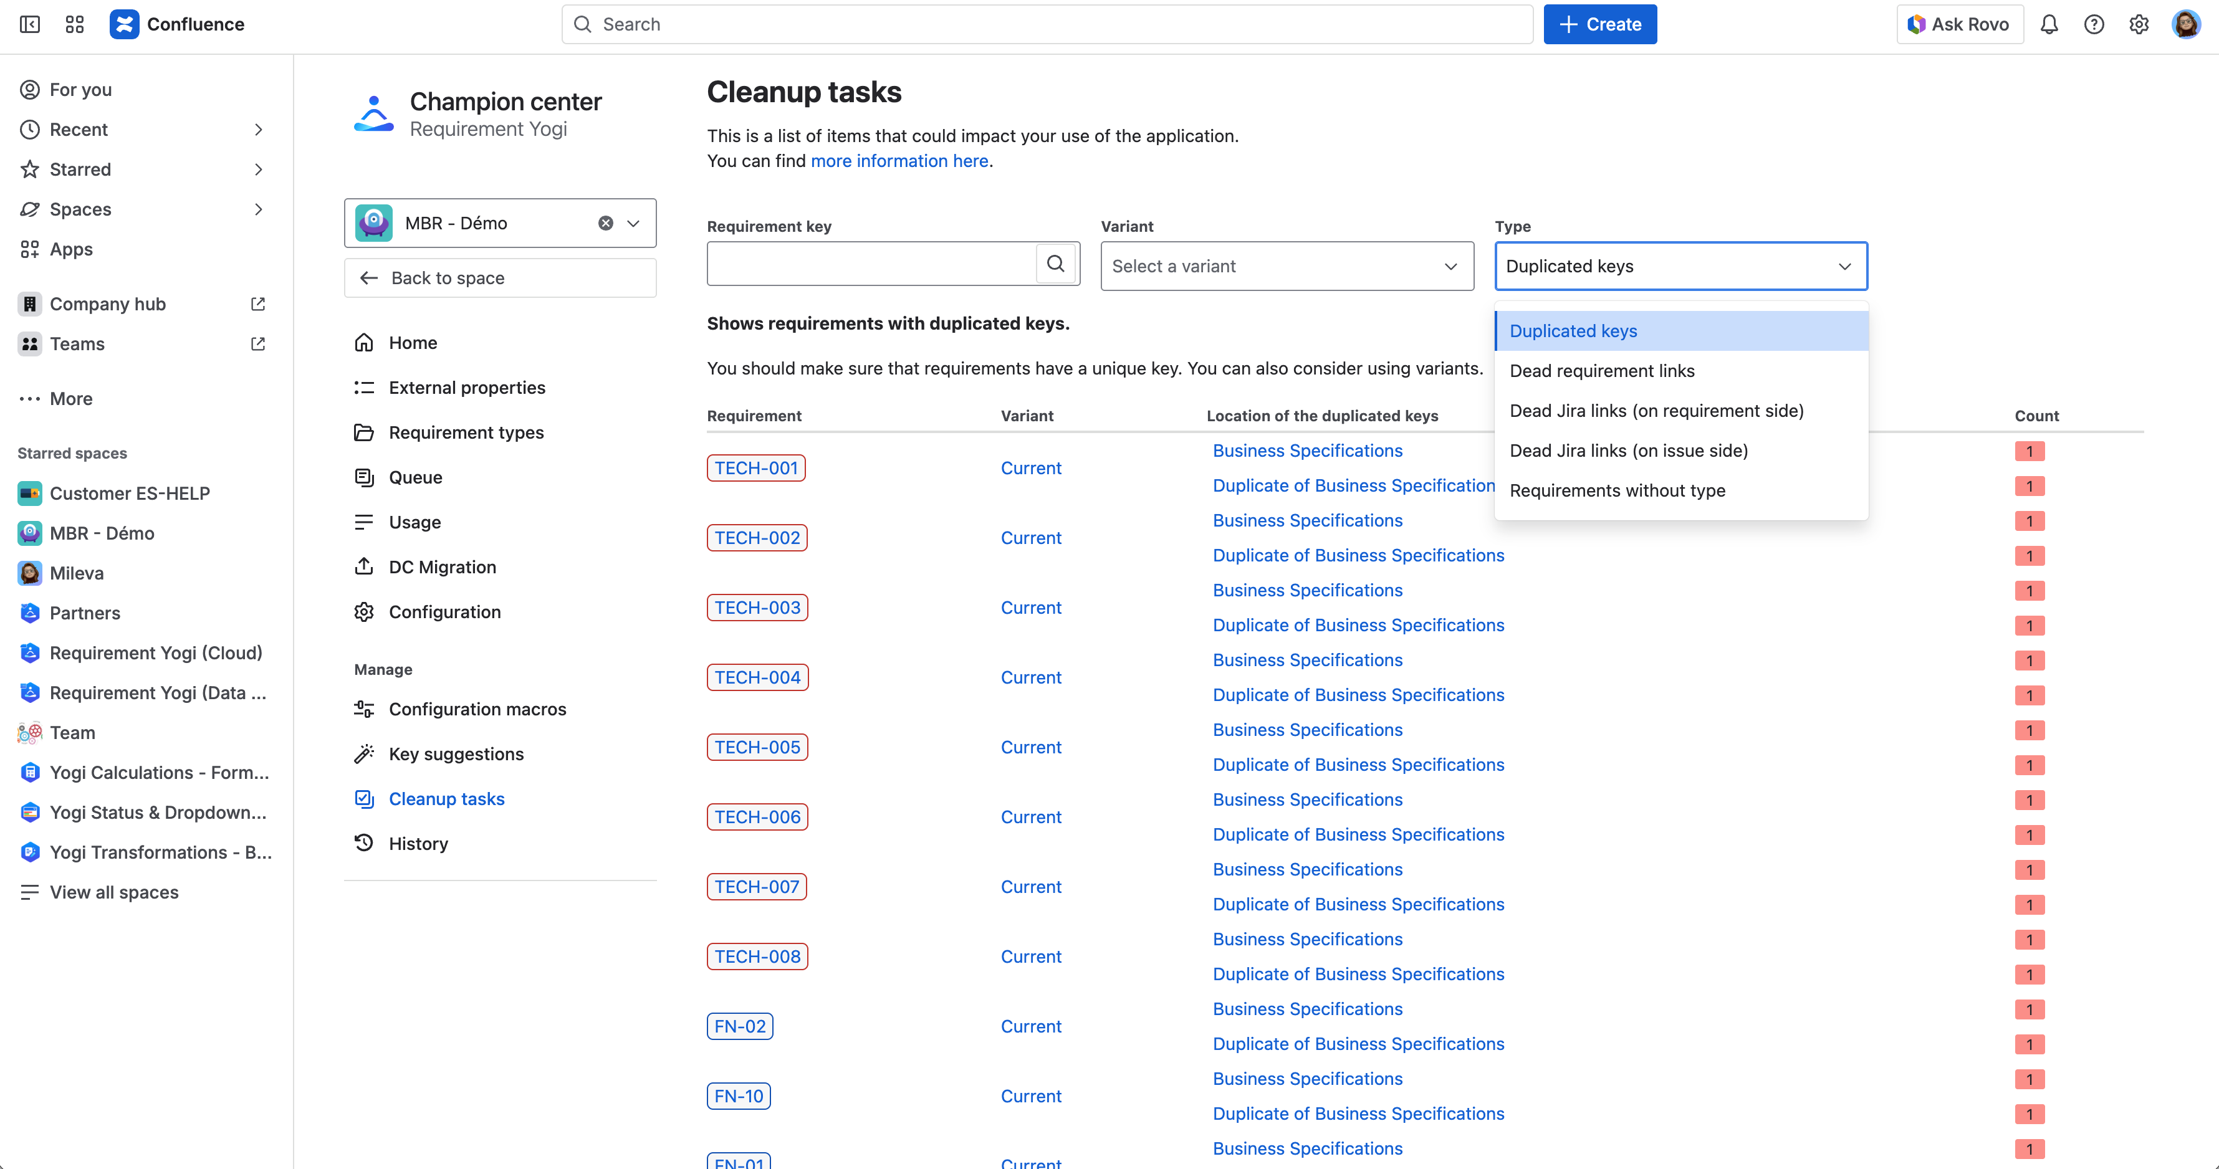Screen dimensions: 2219x1169
Task: Open the help question mark icon
Action: pos(2093,24)
